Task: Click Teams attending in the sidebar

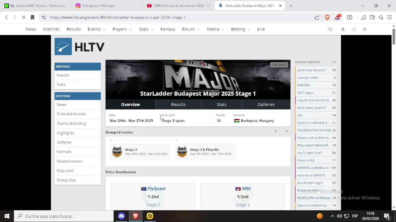Action: pyautogui.click(x=78, y=123)
